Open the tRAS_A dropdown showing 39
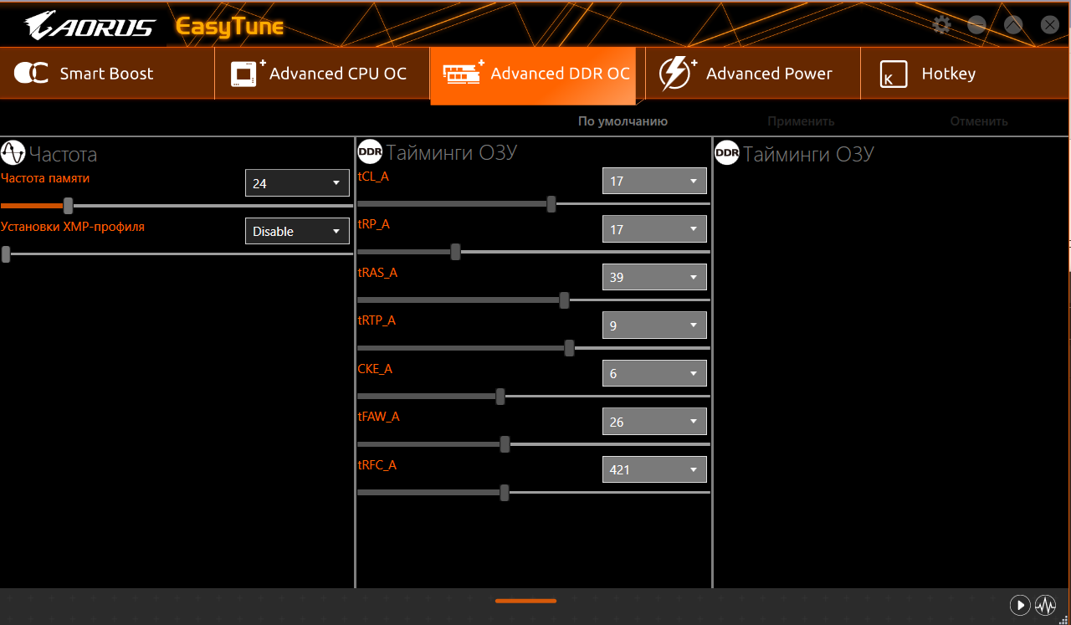This screenshot has width=1071, height=625. [654, 277]
